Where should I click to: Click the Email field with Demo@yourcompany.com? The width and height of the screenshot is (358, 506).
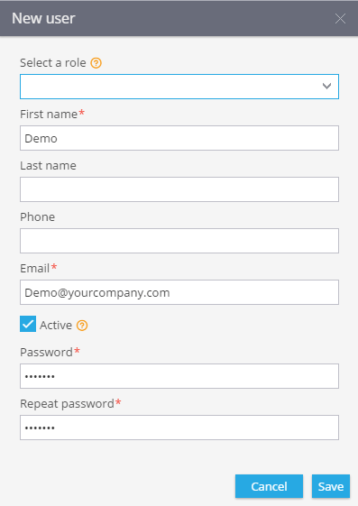tap(179, 292)
